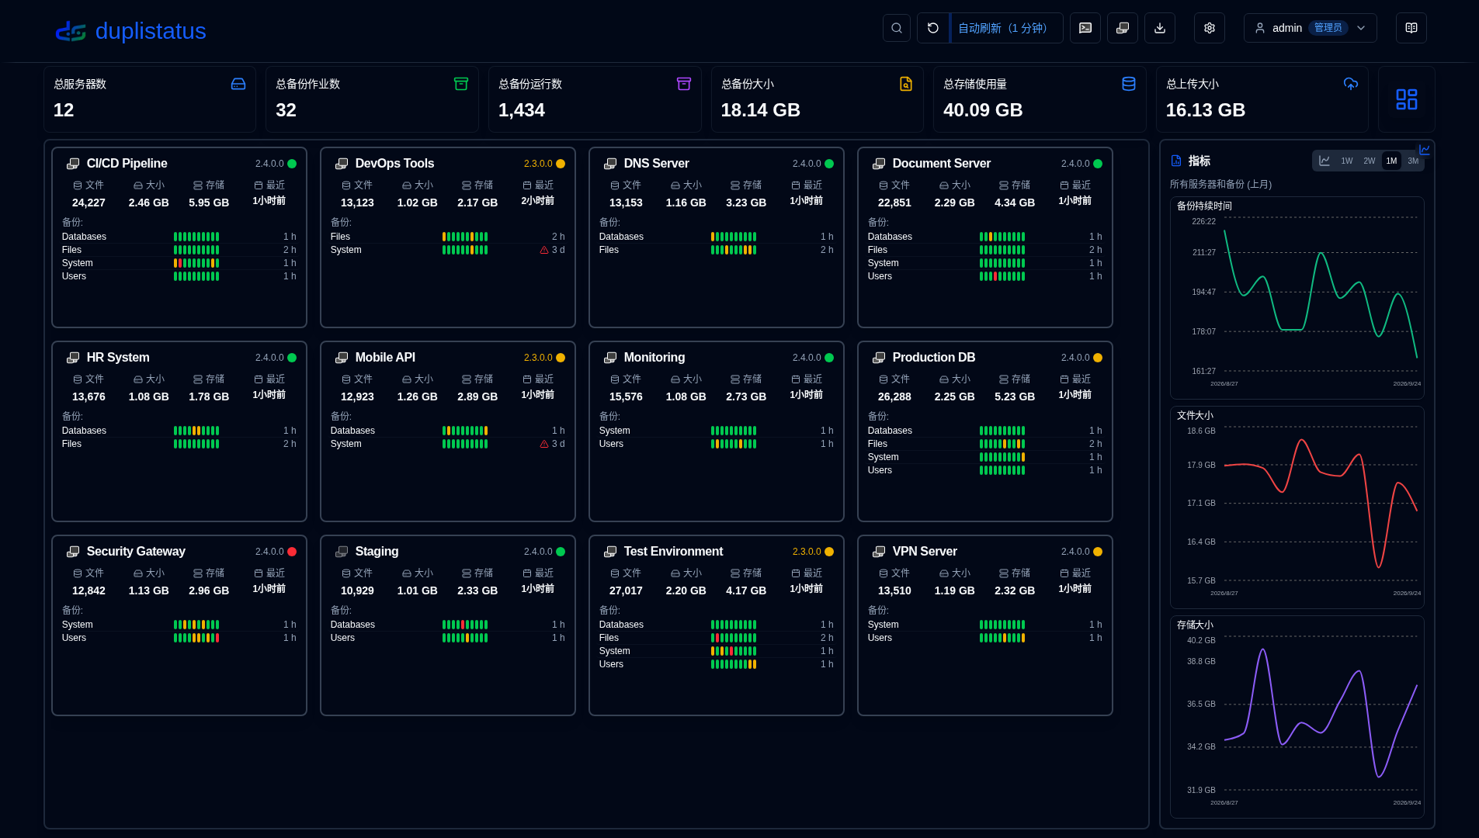Click the server list icon in toolbar
The height and width of the screenshot is (838, 1479).
pos(1123,28)
